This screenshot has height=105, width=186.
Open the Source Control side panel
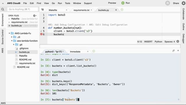[3, 37]
